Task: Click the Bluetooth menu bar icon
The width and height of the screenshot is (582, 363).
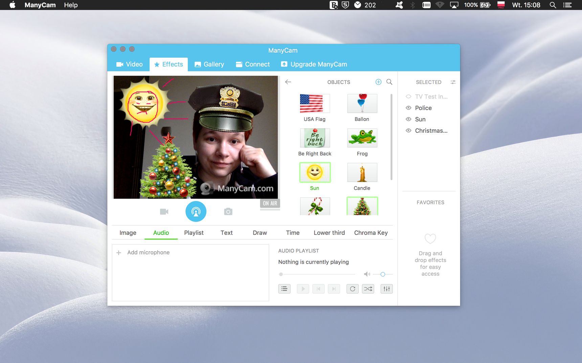Action: coord(412,5)
